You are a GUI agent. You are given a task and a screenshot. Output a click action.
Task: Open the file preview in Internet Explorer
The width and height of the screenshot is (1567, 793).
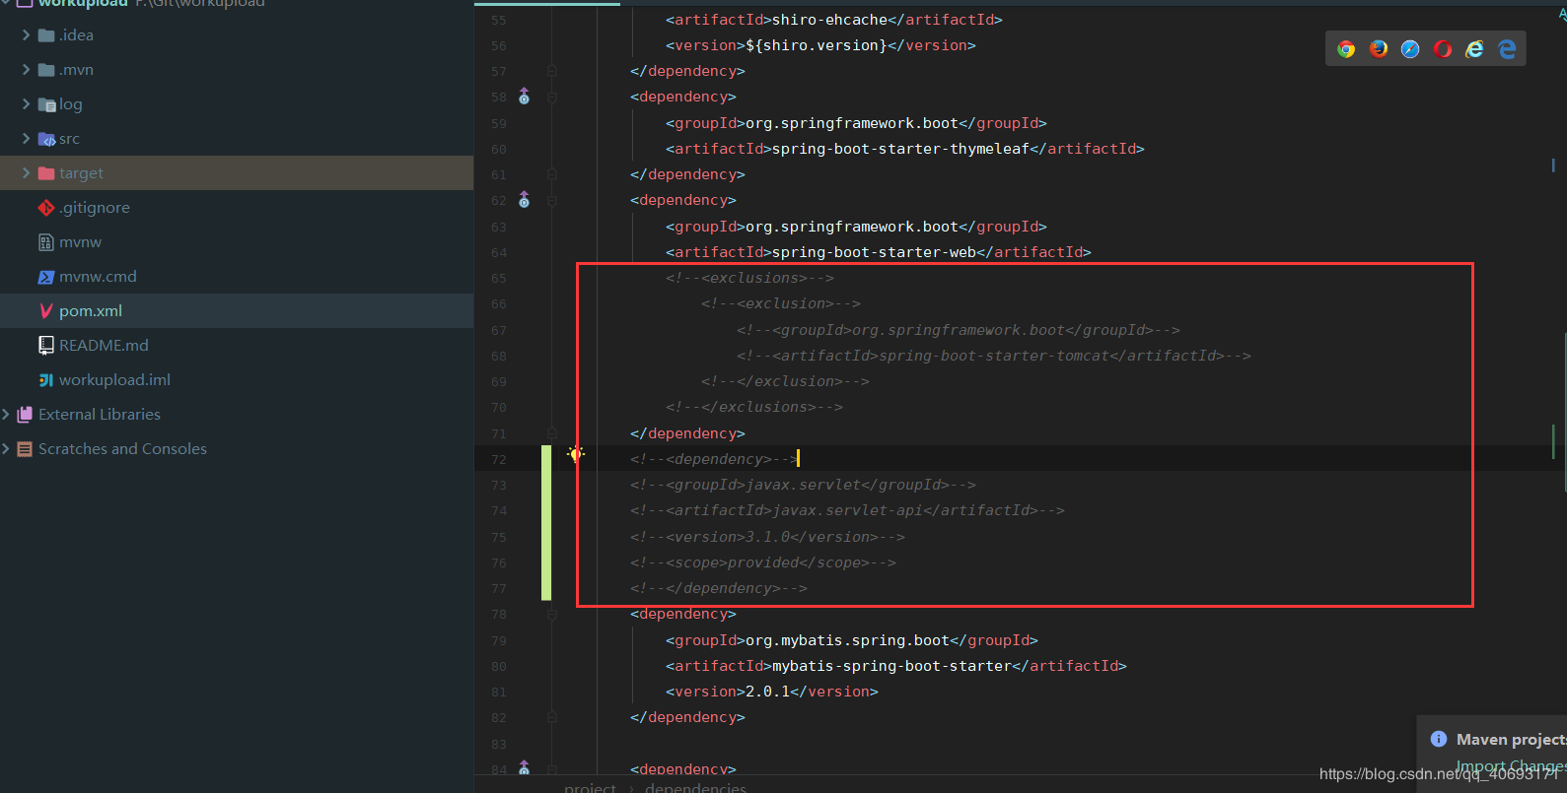tap(1474, 49)
